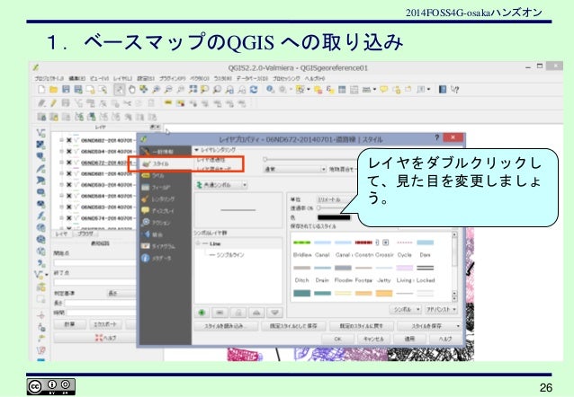
Task: Click the Identify Features info icon
Action: pyautogui.click(x=270, y=90)
